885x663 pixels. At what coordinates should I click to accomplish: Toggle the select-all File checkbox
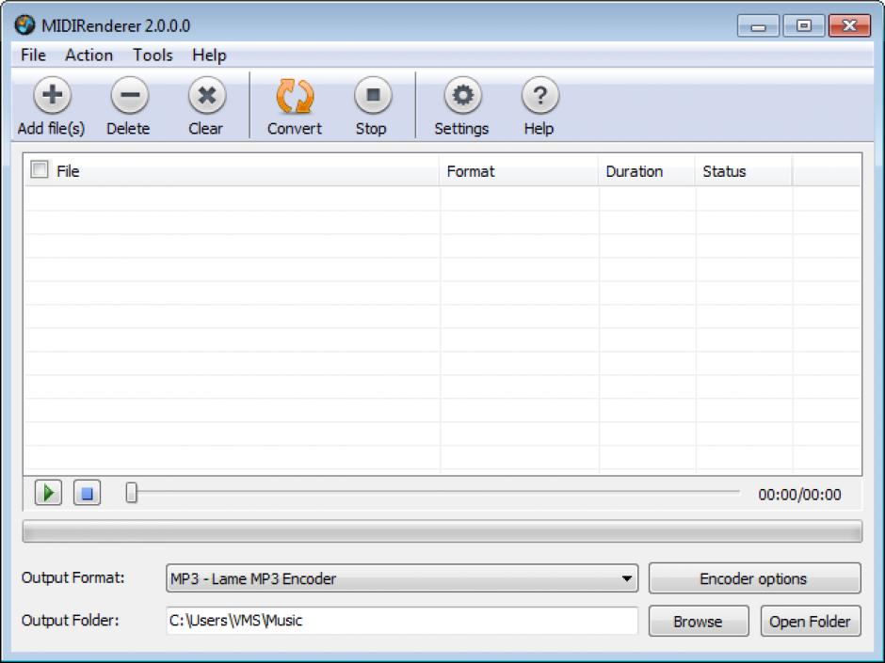coord(40,170)
